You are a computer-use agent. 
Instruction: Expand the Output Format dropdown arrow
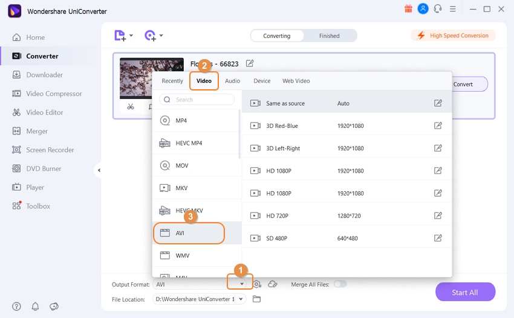(242, 284)
